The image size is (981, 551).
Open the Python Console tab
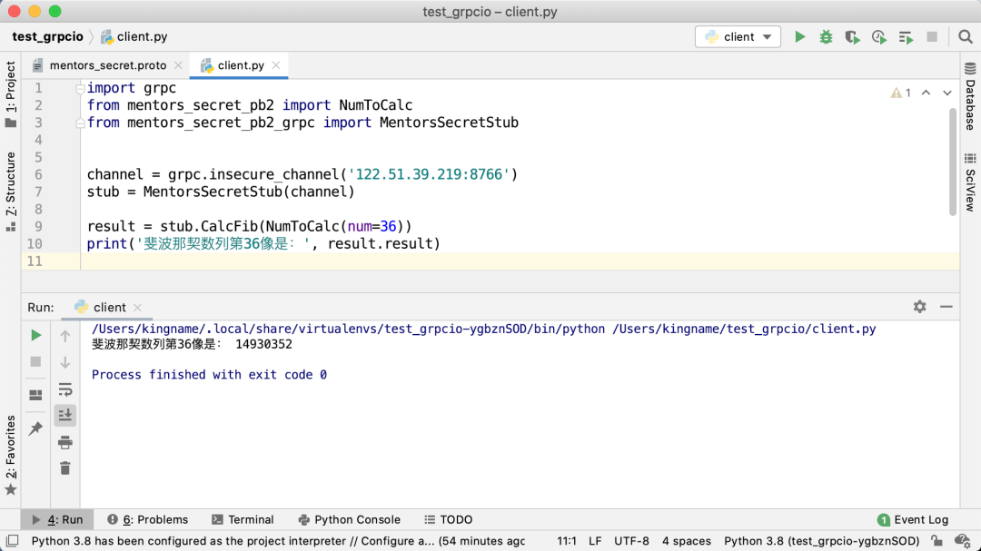pyautogui.click(x=349, y=520)
